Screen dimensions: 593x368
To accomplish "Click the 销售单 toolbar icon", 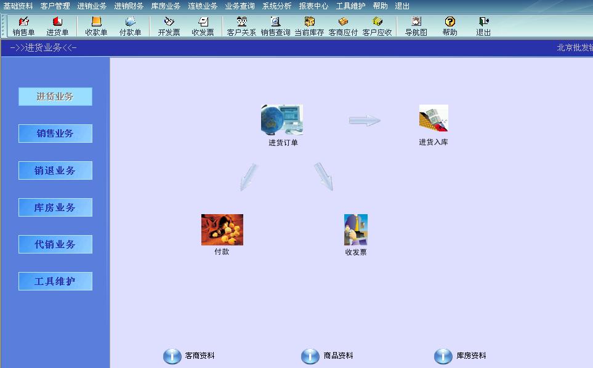I will (24, 26).
